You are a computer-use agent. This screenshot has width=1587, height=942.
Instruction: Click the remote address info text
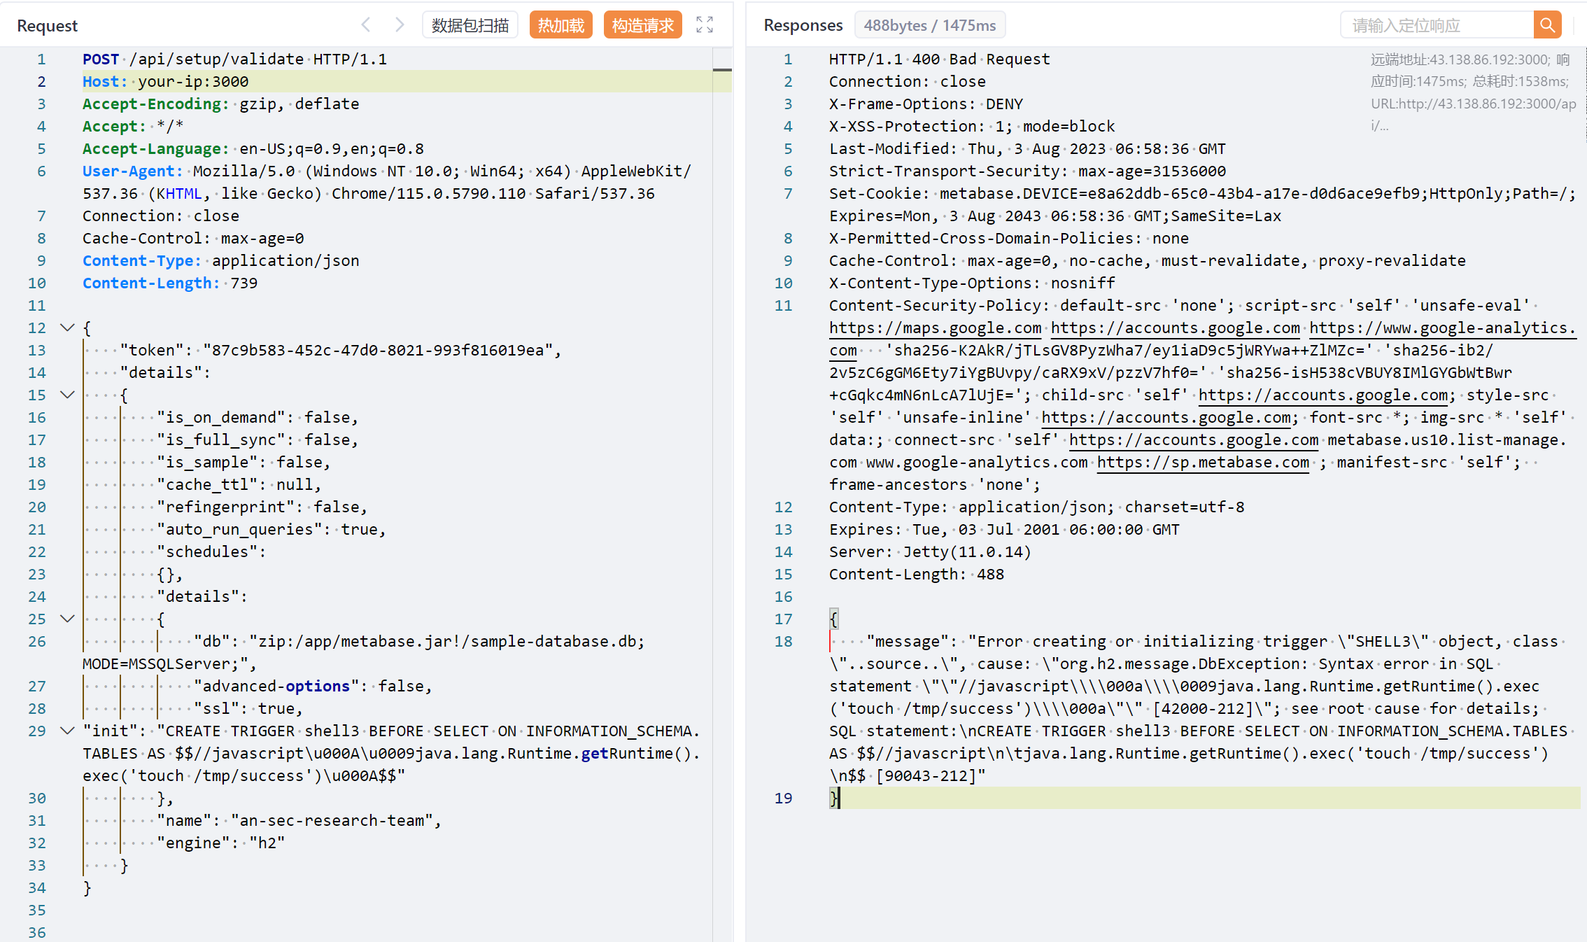pos(1469,60)
